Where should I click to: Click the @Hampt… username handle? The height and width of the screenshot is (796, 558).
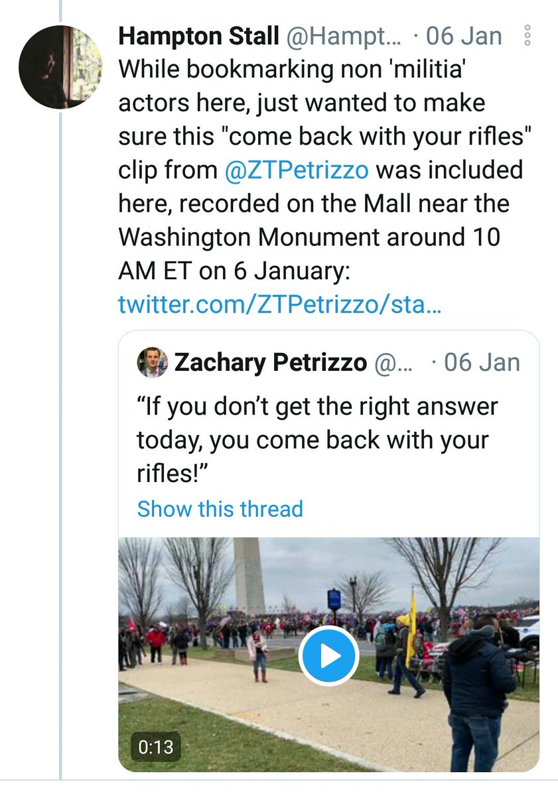click(344, 36)
